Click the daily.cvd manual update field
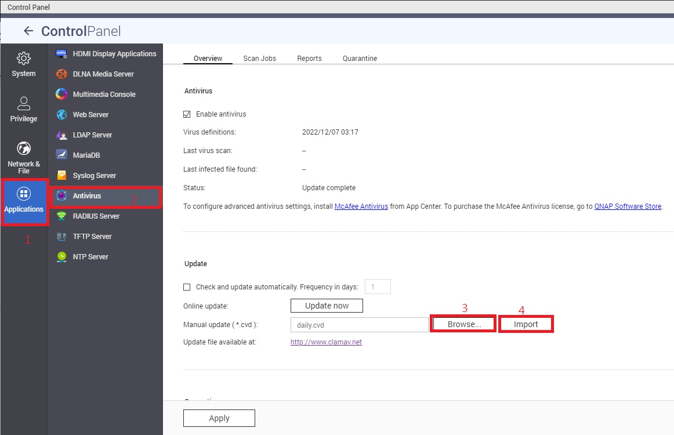This screenshot has width=674, height=435. pos(359,325)
